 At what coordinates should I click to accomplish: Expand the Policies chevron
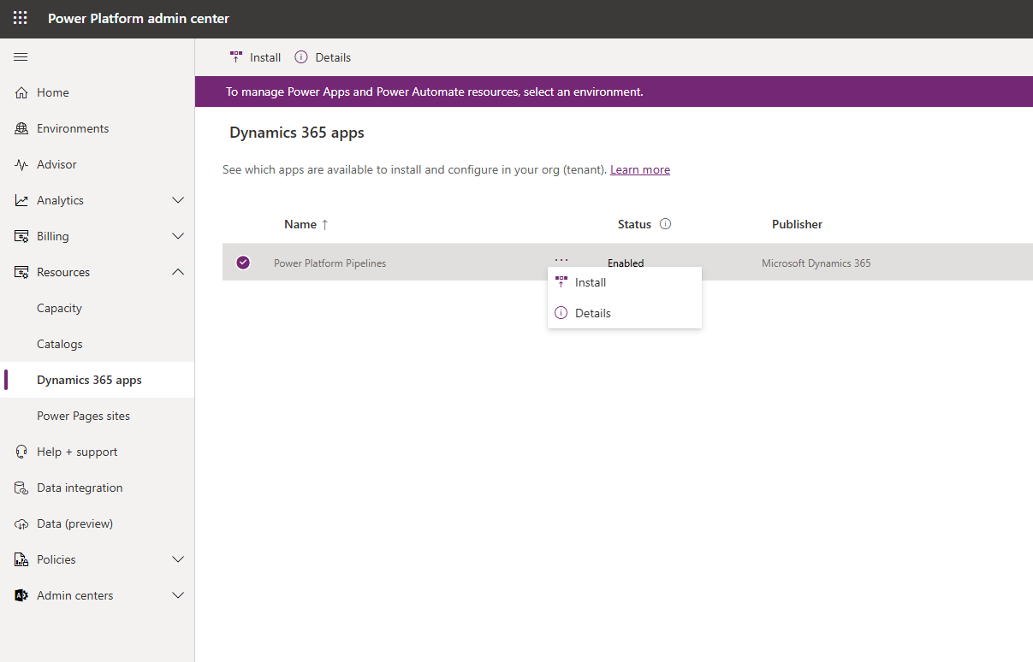tap(178, 559)
